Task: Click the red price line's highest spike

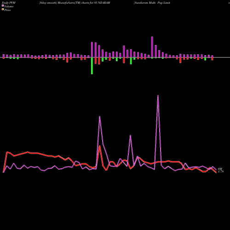Action: pyautogui.click(x=100, y=146)
